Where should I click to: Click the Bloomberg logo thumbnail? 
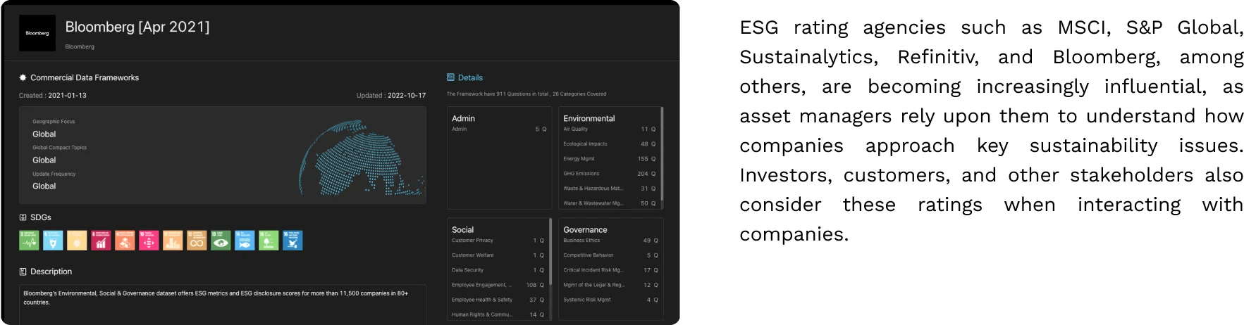pos(37,33)
